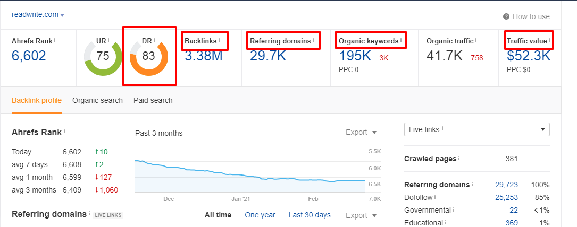Switch to the Organic search tab

pos(97,100)
